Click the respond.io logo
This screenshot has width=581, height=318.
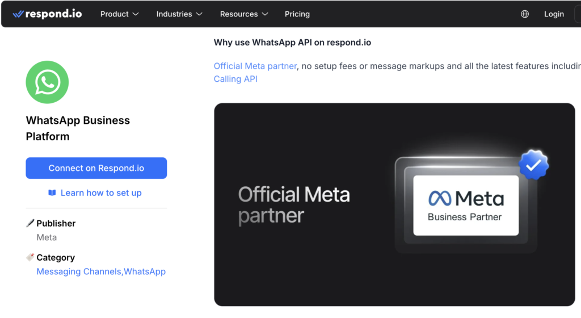click(47, 14)
